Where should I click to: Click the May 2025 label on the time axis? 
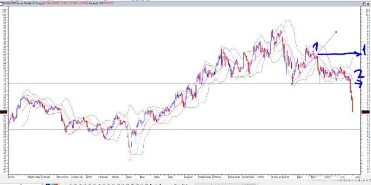tap(142, 177)
